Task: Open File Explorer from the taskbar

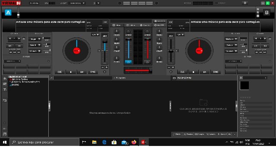Action: [x=94, y=142]
